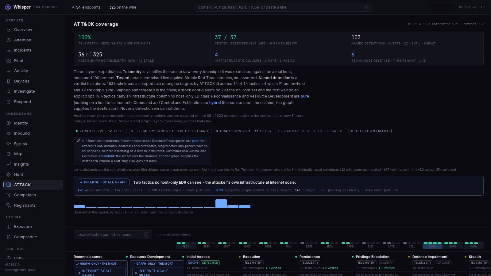Click the highlighted word pure in the description
Screen dimensions: 491x276
pyautogui.click(x=305, y=96)
